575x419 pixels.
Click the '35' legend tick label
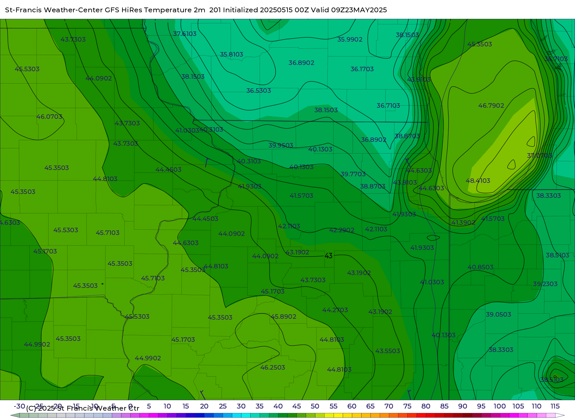click(x=259, y=406)
